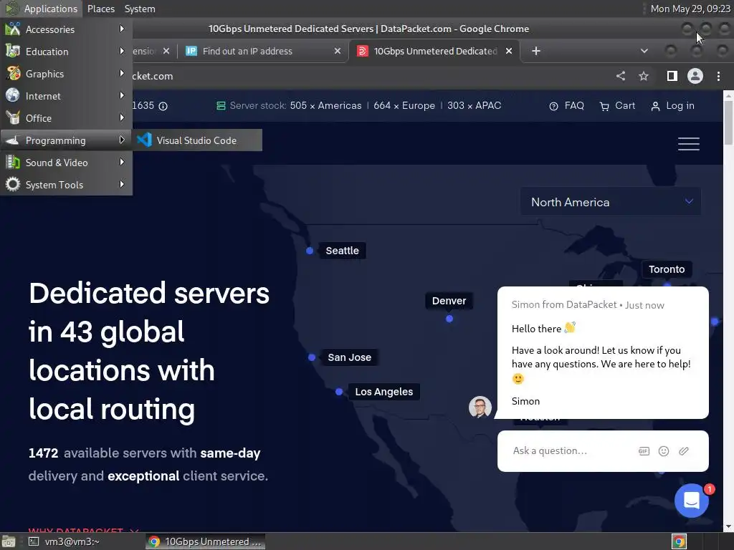Click the Chrome icon in taskbar tray
This screenshot has width=734, height=550.
pos(679,541)
